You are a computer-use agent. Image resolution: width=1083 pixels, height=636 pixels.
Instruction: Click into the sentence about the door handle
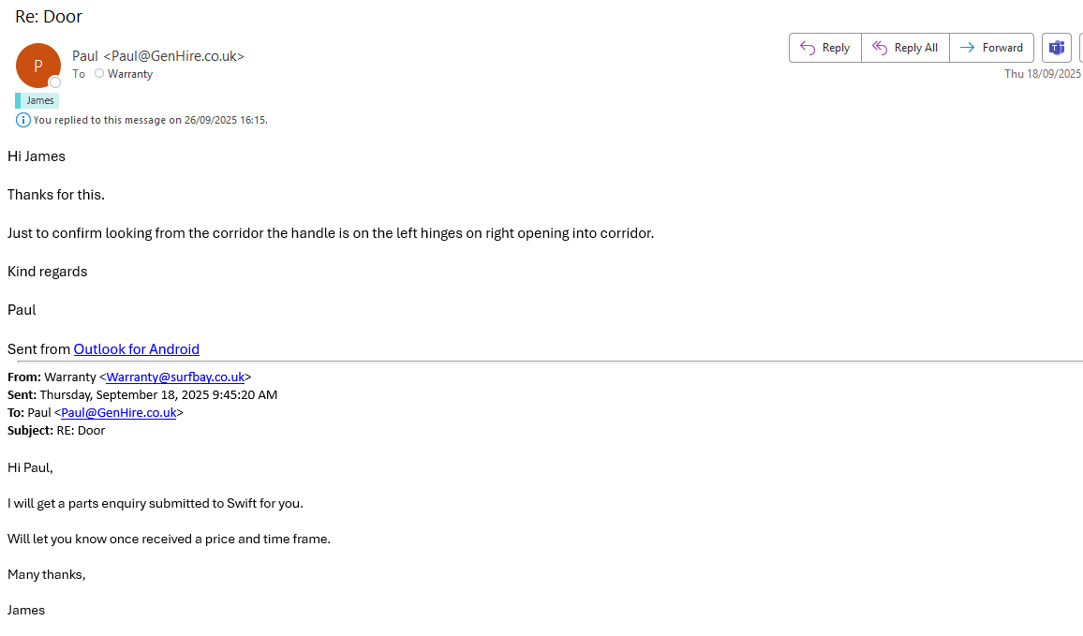point(330,233)
